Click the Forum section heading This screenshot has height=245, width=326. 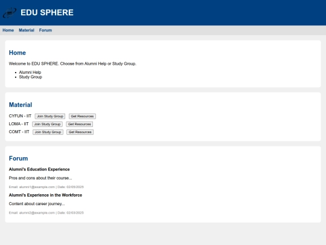coord(18,158)
